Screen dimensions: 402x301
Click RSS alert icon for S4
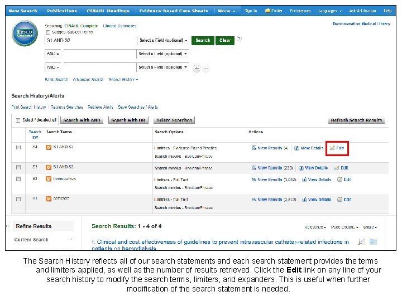coord(49,147)
